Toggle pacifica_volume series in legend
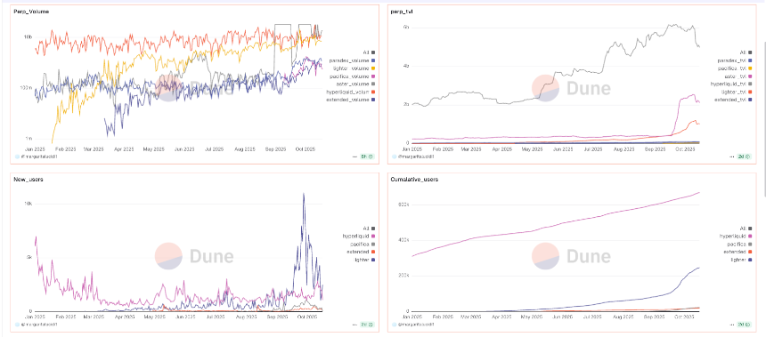The image size is (766, 337). (352, 76)
